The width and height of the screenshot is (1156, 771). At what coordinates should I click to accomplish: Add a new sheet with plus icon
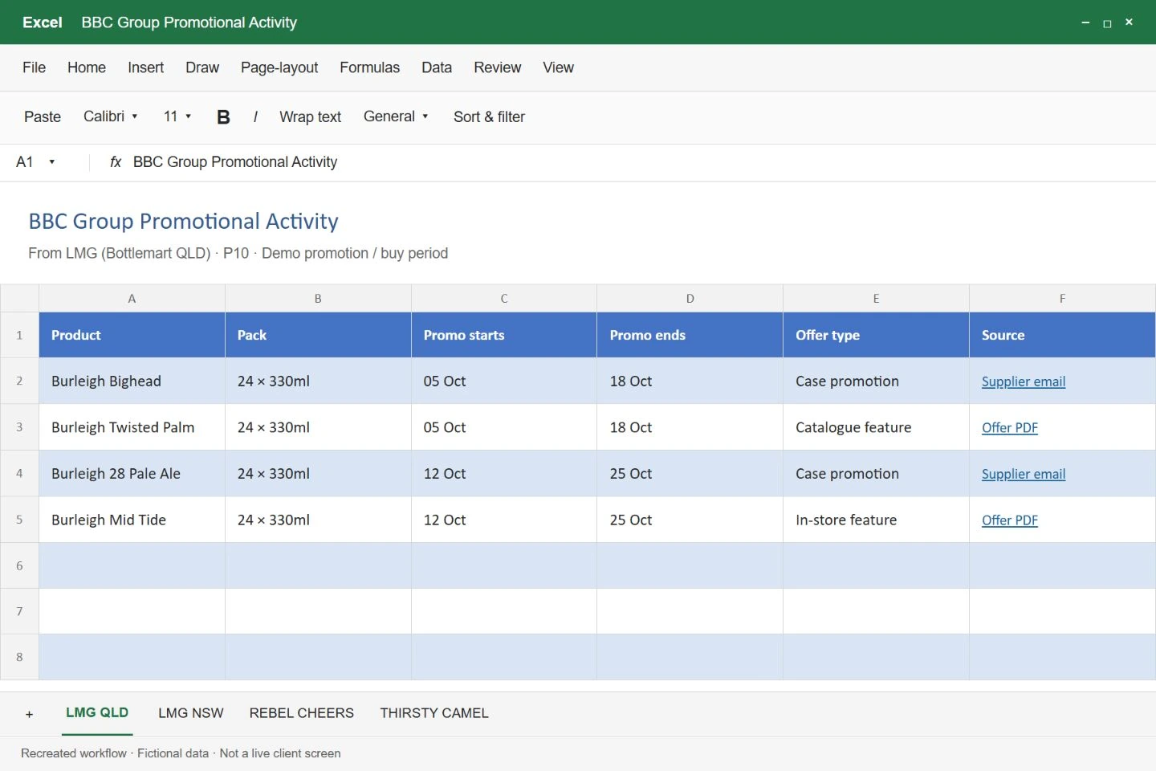[30, 714]
